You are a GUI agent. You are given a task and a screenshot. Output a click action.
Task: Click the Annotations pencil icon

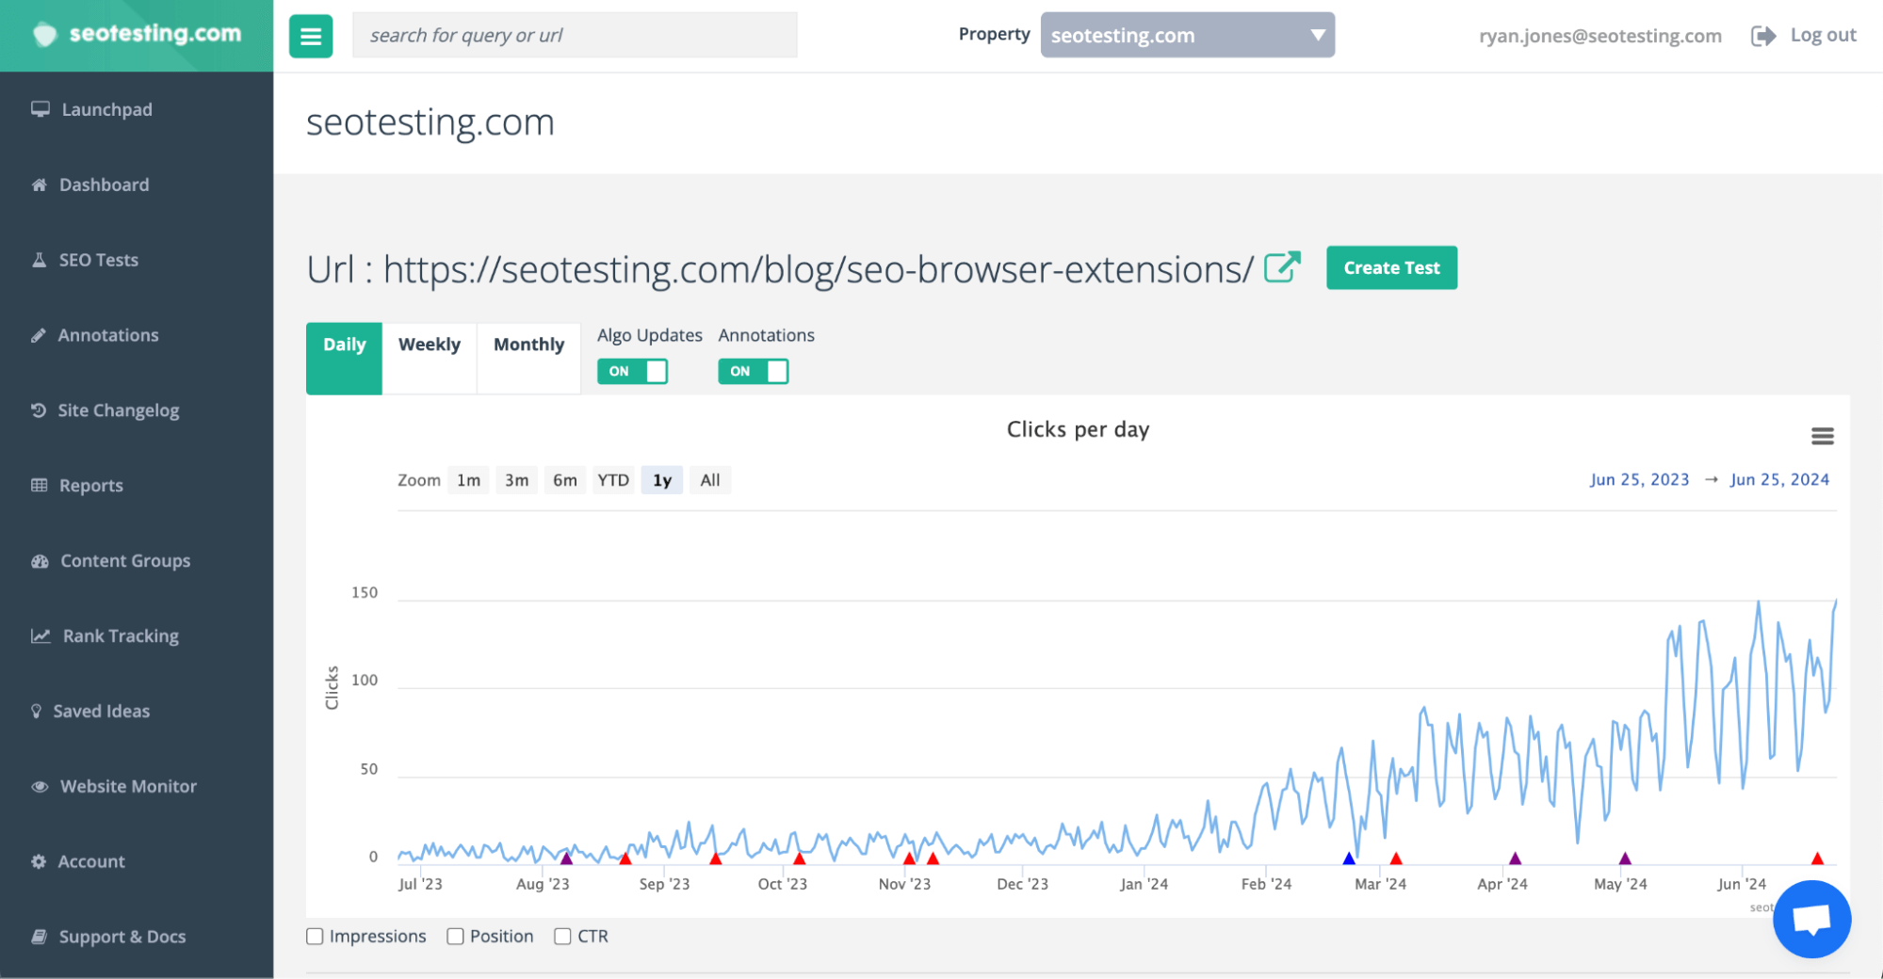[x=39, y=335]
